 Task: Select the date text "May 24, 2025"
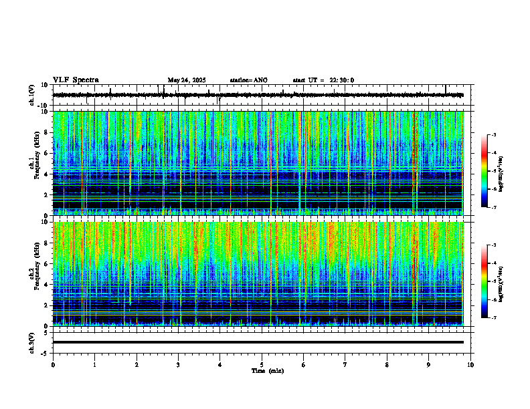187,80
